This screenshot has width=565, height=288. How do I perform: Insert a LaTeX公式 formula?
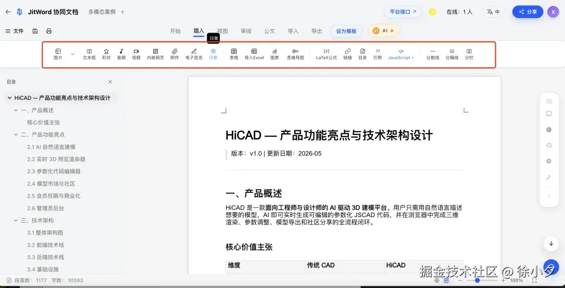tap(326, 54)
